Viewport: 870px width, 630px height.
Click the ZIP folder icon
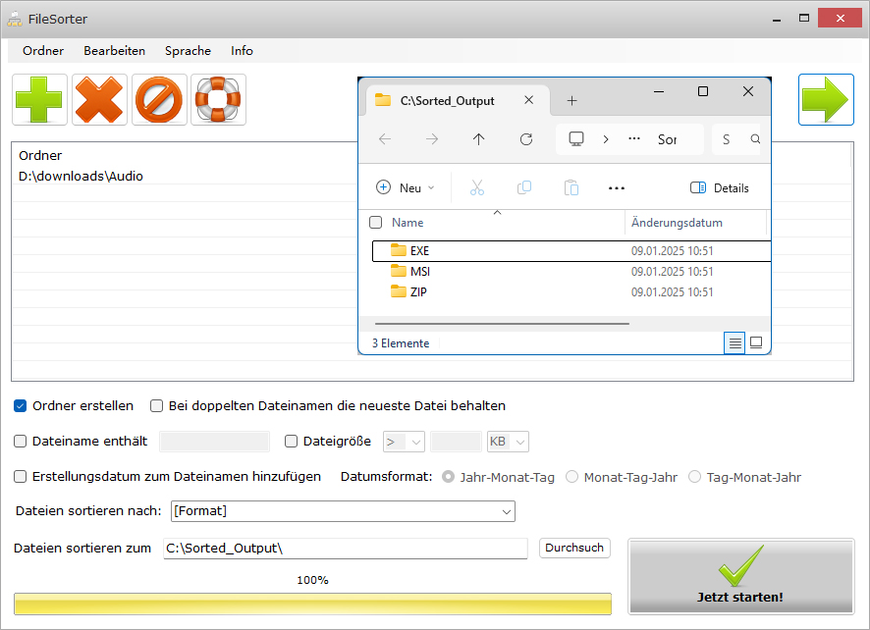pyautogui.click(x=399, y=291)
